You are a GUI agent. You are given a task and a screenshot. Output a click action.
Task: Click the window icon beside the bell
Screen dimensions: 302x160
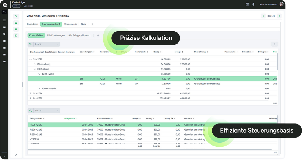247,4
